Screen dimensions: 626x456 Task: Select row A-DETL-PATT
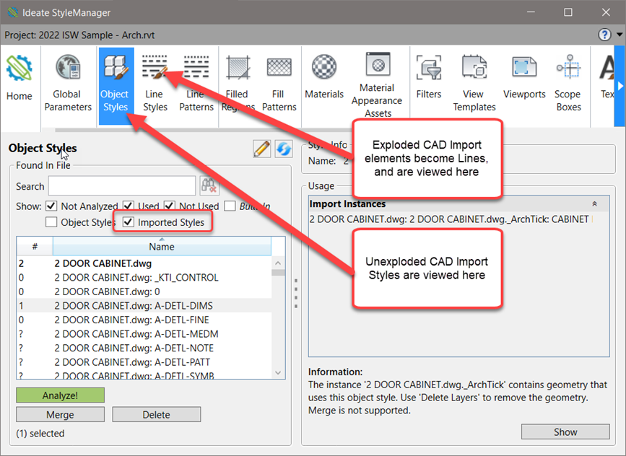pyautogui.click(x=144, y=362)
